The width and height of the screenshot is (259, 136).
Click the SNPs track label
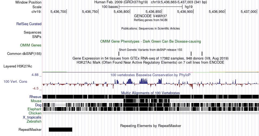click(37, 37)
